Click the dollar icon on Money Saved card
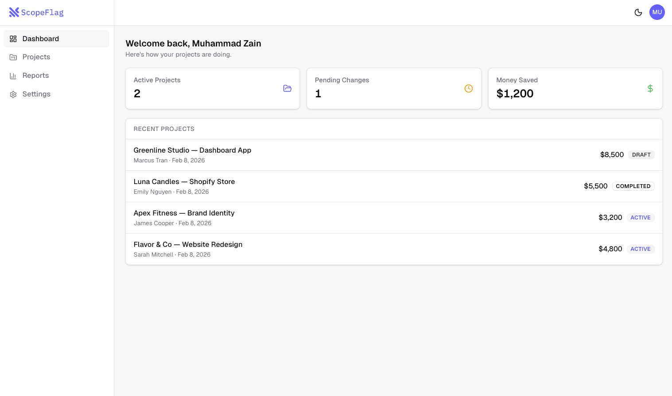 tap(650, 88)
